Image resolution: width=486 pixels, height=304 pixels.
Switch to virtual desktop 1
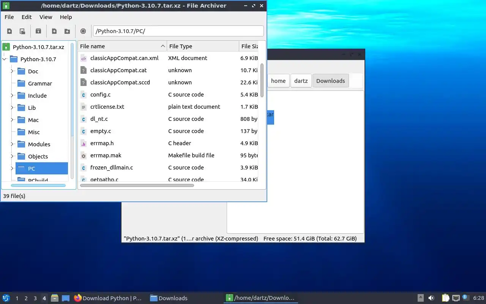(x=17, y=298)
